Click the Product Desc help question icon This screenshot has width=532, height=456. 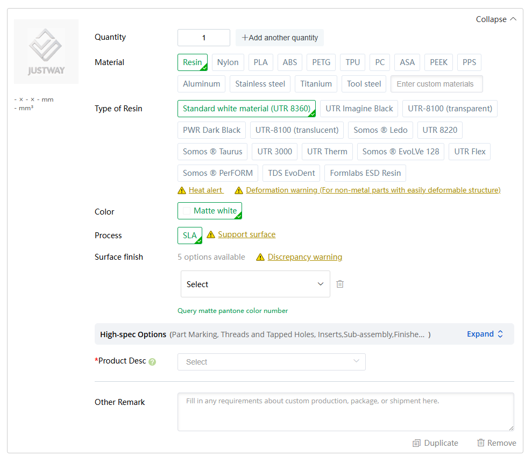click(152, 362)
